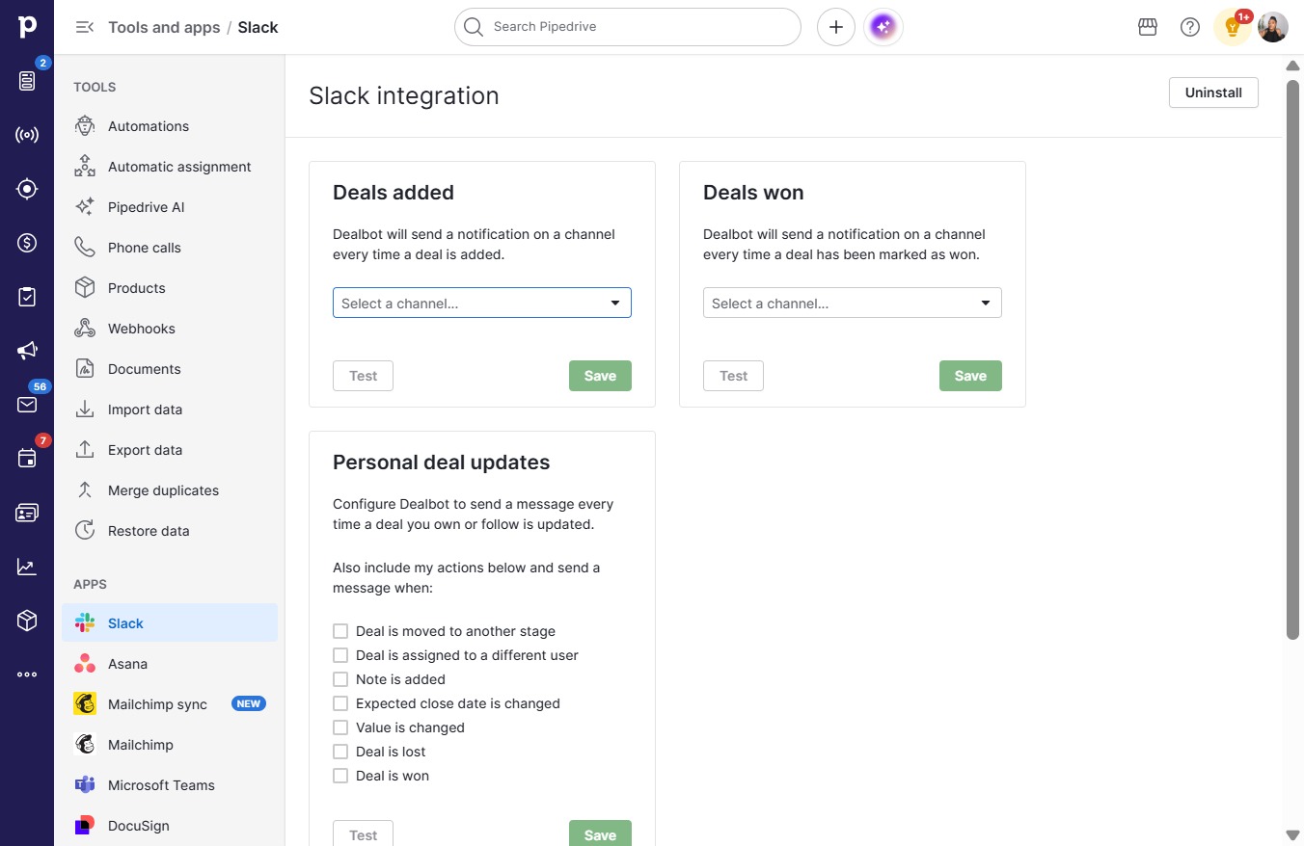Open the calendar activities icon with badge 7
The width and height of the screenshot is (1304, 846).
[x=27, y=459]
